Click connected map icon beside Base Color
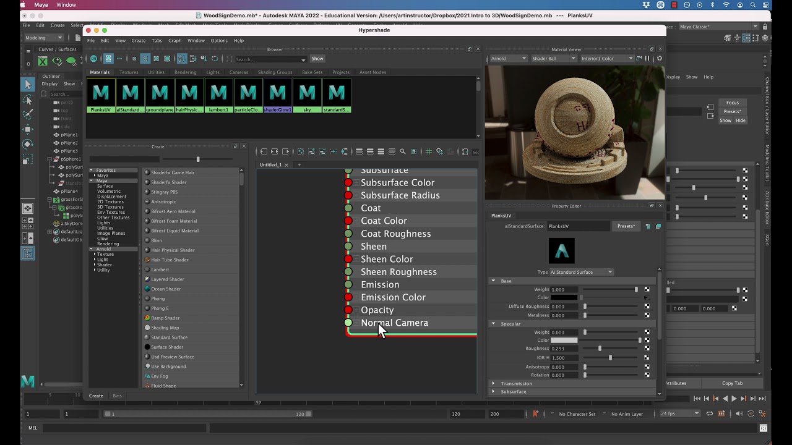Screen dimensions: 792x445 click(x=647, y=297)
